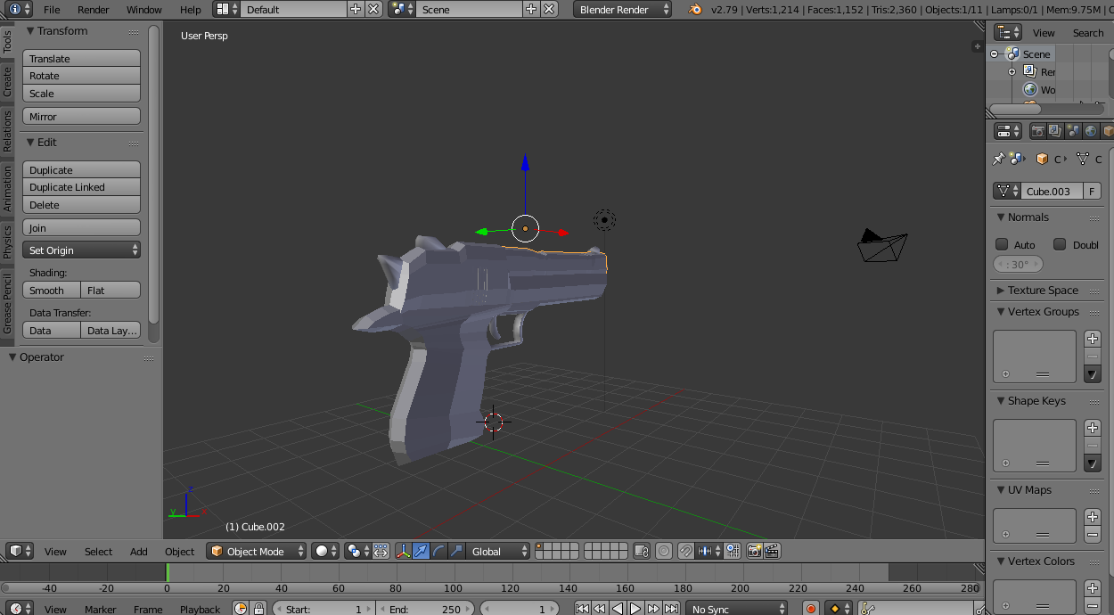
Task: Play animation in reverse
Action: 618,609
